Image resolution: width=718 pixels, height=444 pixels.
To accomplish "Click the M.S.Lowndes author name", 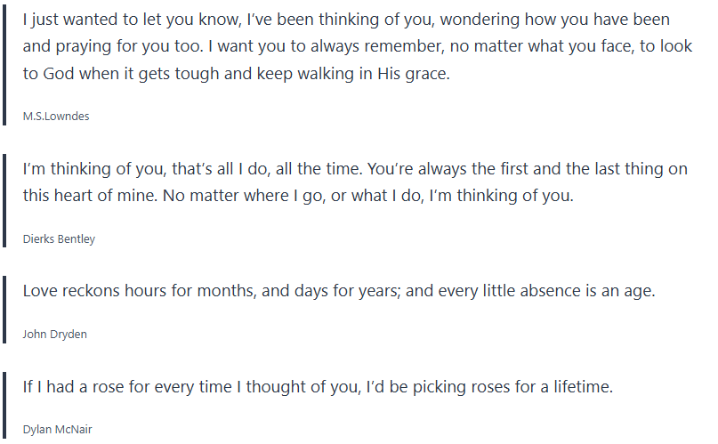I will pos(56,117).
